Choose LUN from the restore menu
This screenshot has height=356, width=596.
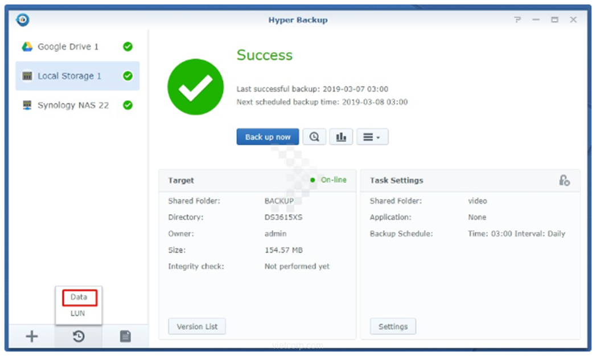click(78, 313)
